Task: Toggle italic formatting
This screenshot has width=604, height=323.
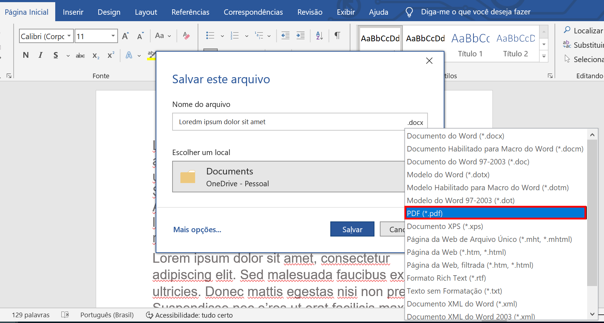Action: click(x=40, y=55)
